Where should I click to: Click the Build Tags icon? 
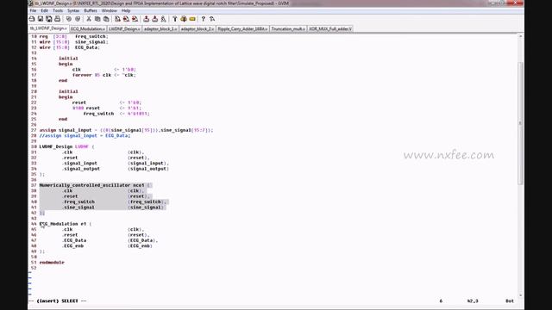click(x=184, y=19)
